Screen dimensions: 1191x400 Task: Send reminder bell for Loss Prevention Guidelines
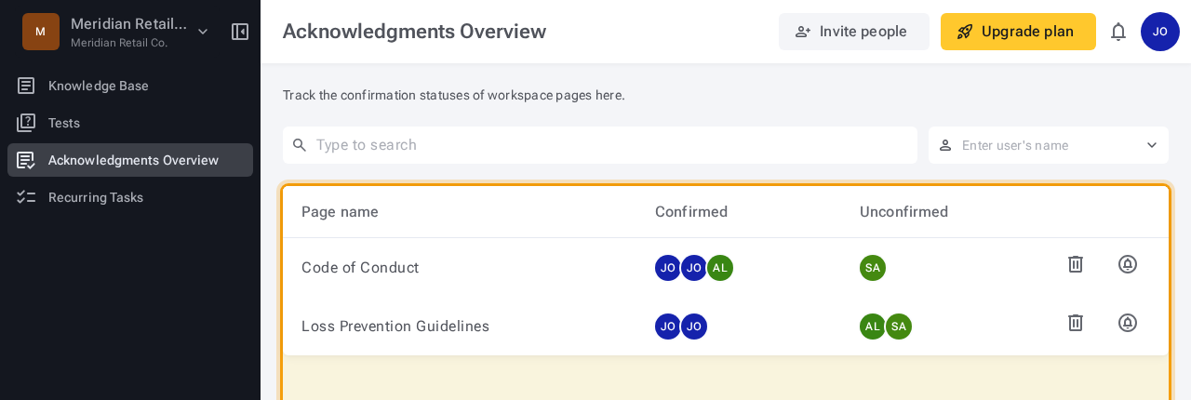[1128, 323]
